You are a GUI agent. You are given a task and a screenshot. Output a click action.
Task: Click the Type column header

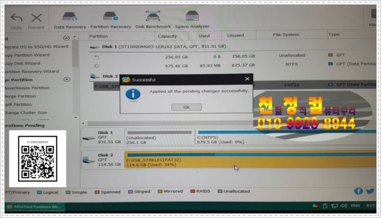pyautogui.click(x=334, y=34)
